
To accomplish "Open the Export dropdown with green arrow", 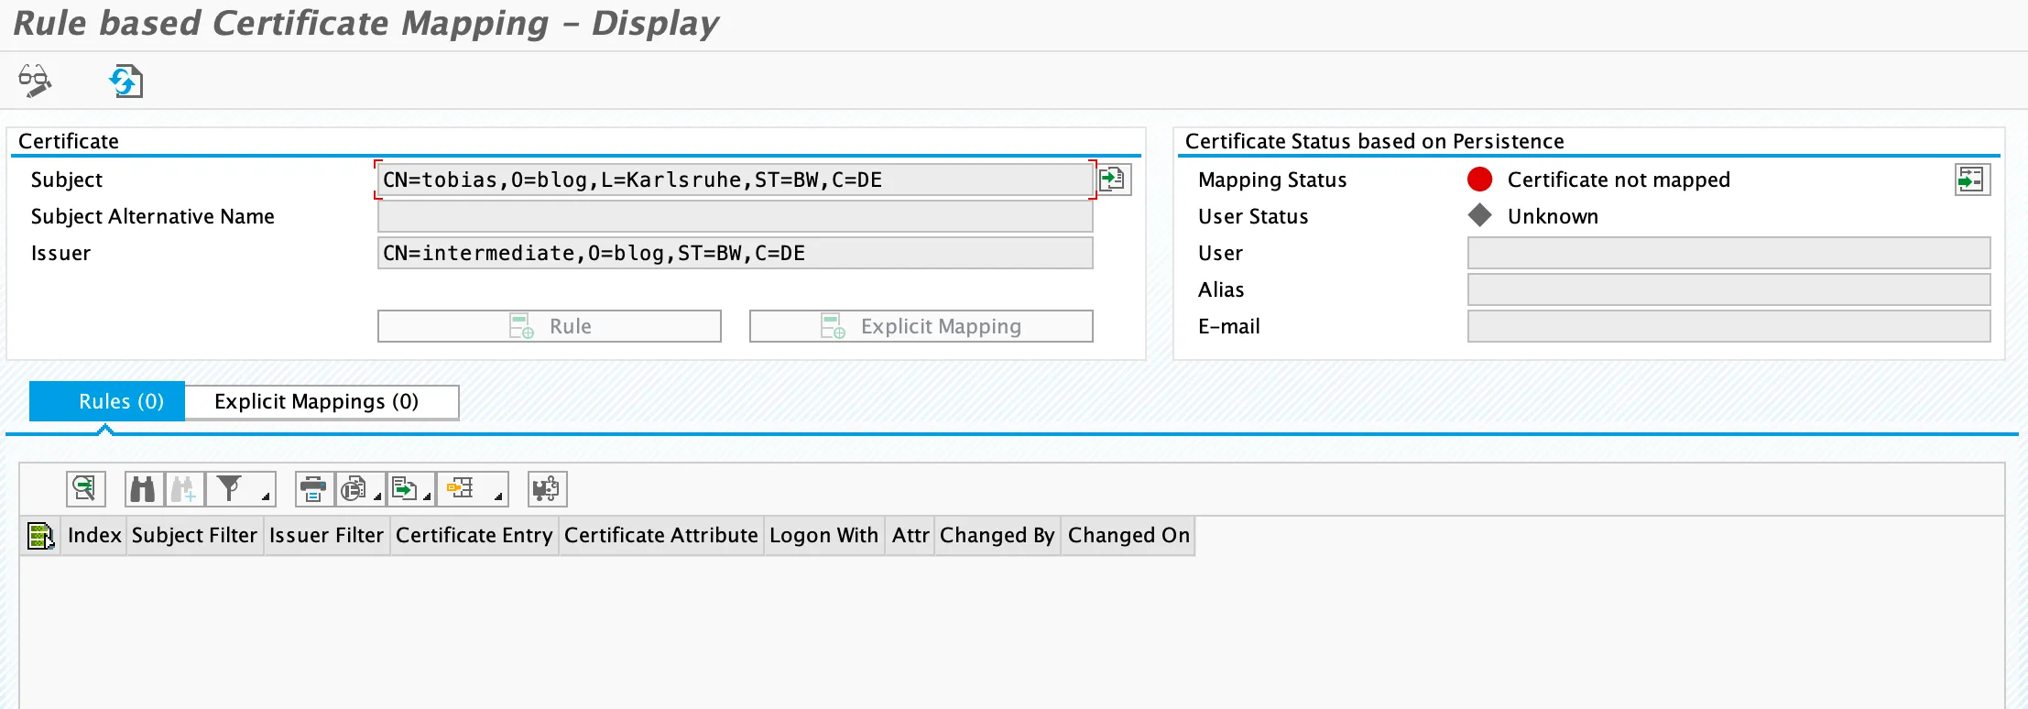I will point(410,489).
